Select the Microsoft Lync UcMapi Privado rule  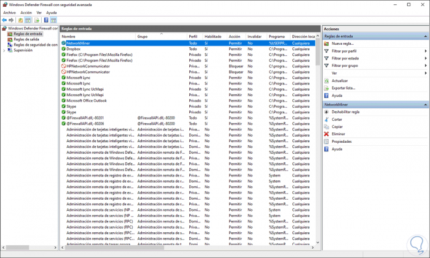(187, 89)
